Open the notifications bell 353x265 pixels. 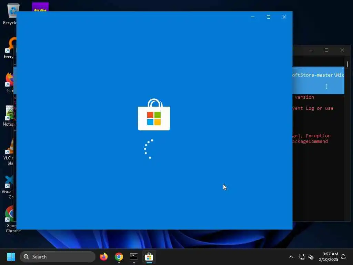[343, 257]
